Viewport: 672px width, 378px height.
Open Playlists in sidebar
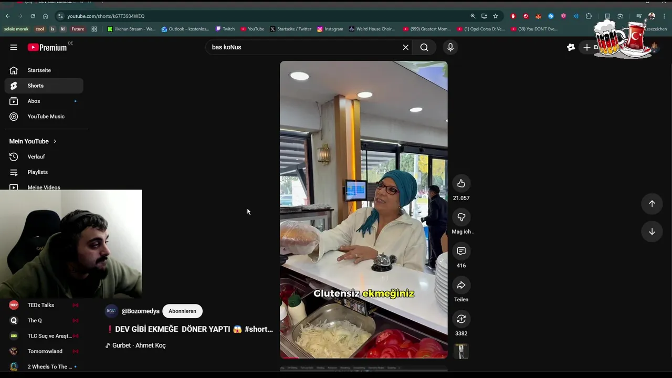(x=44, y=172)
